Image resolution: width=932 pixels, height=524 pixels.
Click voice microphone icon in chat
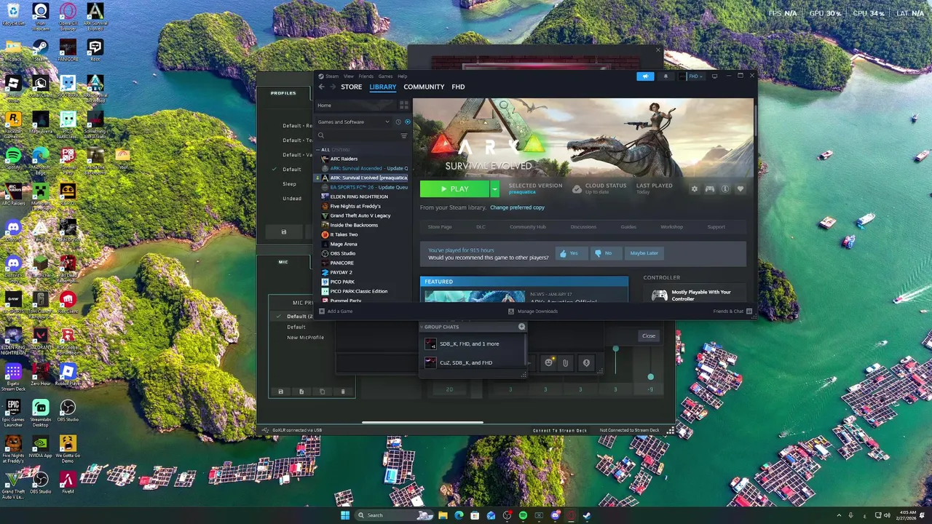[586, 362]
